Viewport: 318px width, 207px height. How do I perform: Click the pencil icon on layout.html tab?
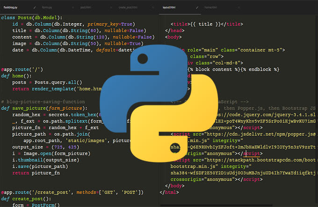tap(197, 7)
